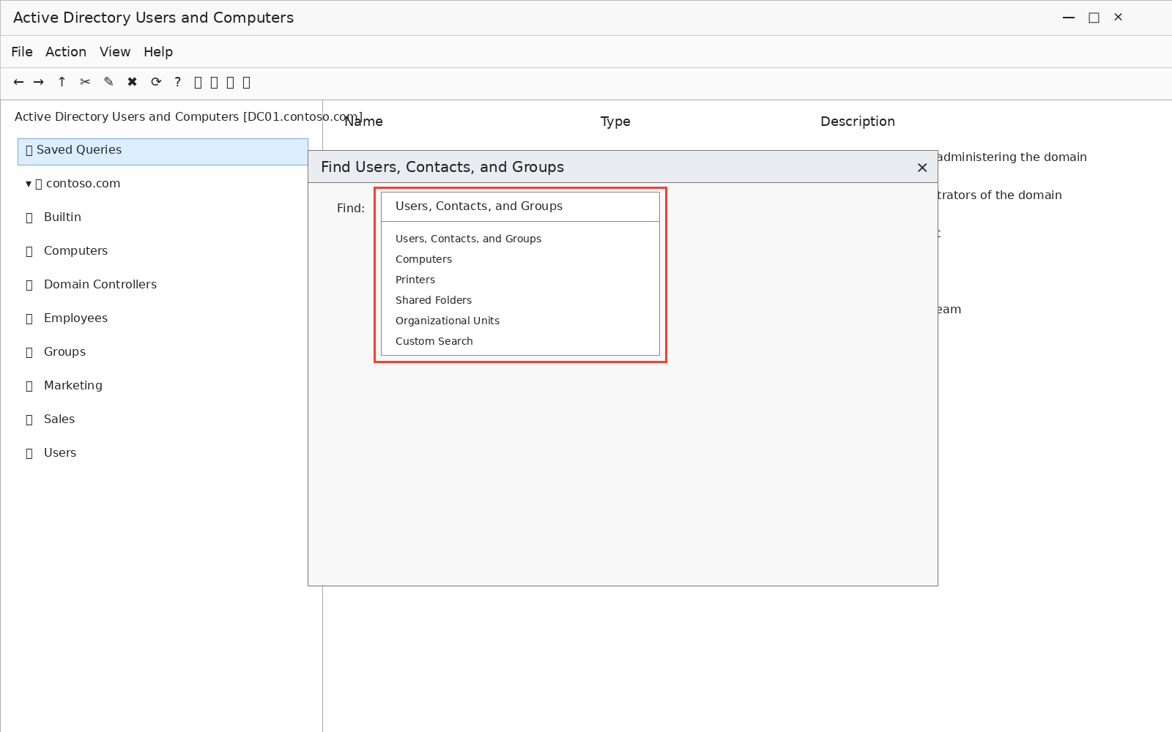The width and height of the screenshot is (1172, 732).
Task: Select Groups OU in the left tree
Action: point(64,352)
